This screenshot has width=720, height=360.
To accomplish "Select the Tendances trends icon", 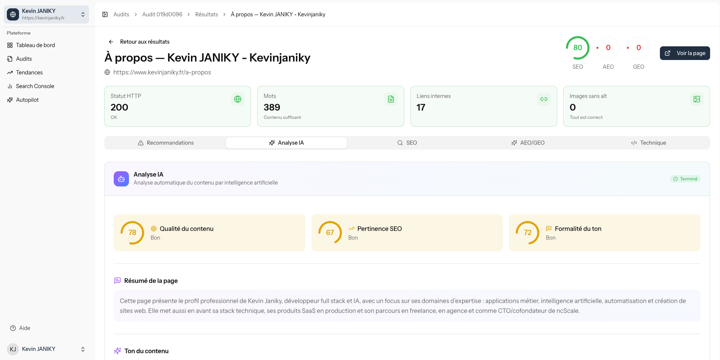I will point(10,72).
